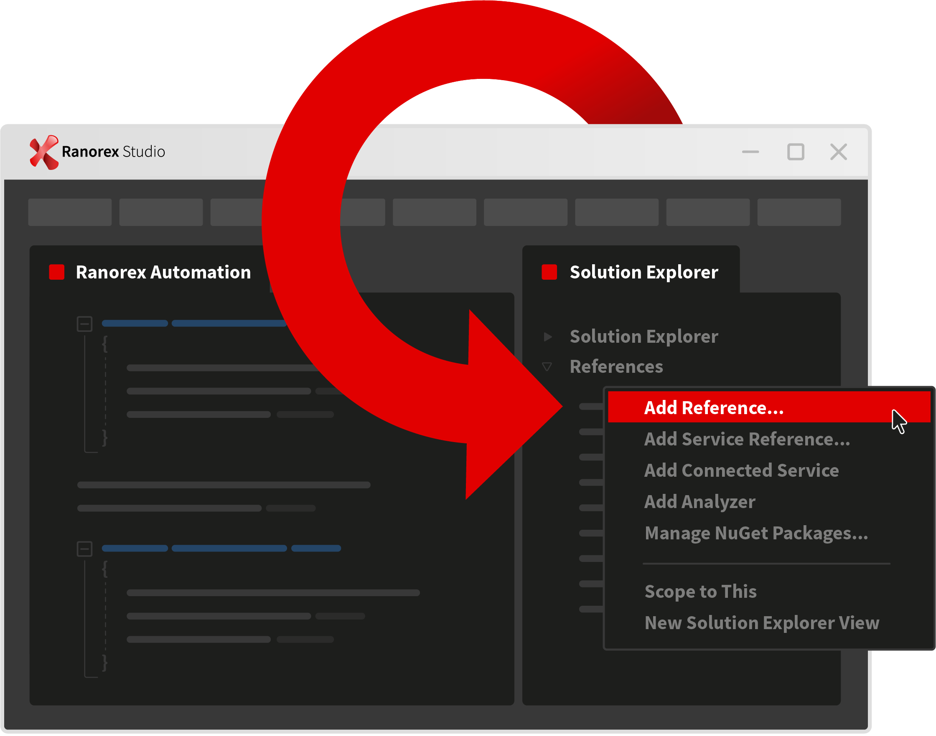Click the red square beside Solution Explorer title

point(549,272)
